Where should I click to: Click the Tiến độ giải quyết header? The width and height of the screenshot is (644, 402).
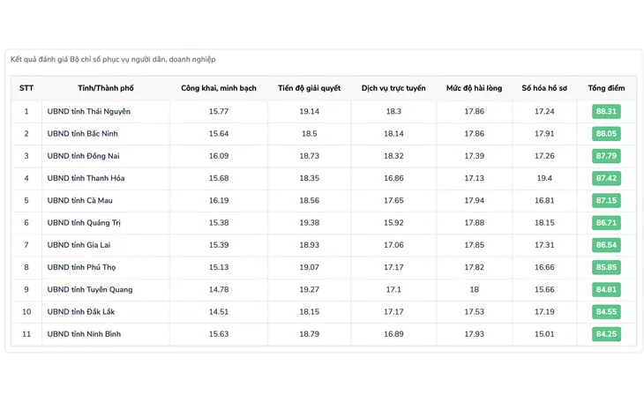pos(309,88)
